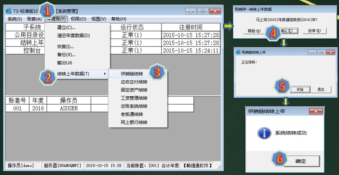Click the 注册时间 column header

click(191, 27)
